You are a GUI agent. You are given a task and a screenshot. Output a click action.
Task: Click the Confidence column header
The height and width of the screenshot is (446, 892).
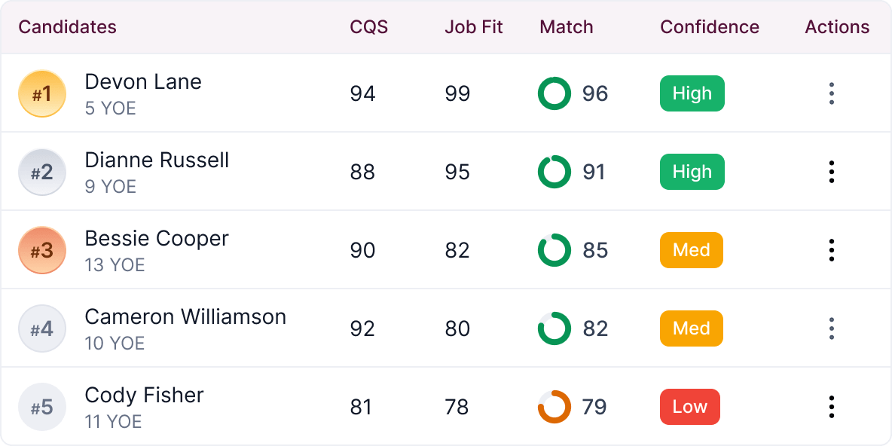click(x=710, y=26)
